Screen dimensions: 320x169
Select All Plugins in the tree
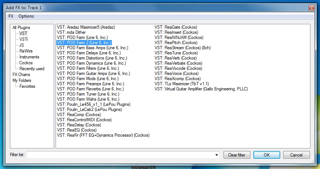(21, 28)
